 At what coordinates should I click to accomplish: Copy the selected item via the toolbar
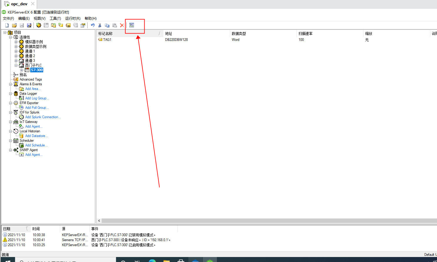coord(107,25)
